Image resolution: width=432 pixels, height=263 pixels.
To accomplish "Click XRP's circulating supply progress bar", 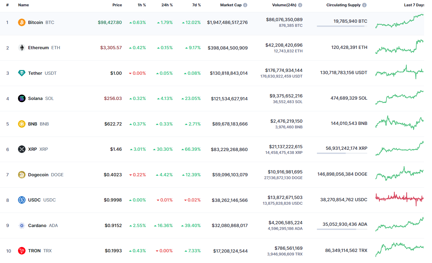I will point(342,153).
